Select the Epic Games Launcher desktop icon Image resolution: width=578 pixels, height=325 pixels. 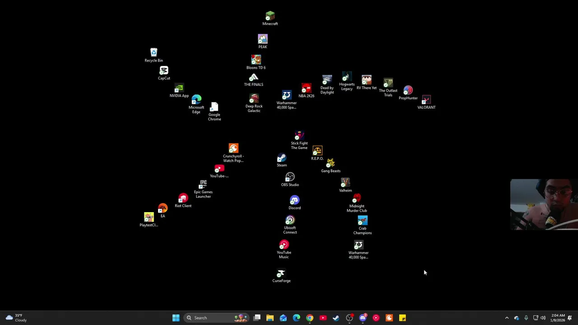coord(203,189)
